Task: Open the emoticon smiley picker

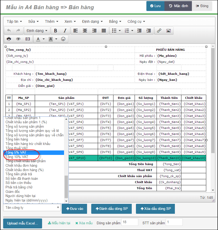Action: click(63, 39)
